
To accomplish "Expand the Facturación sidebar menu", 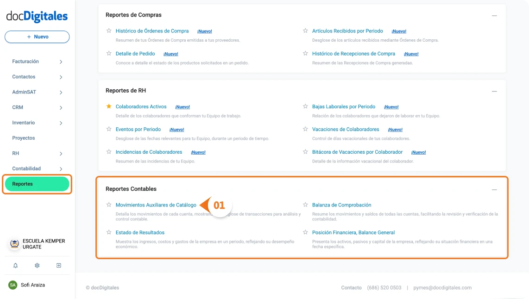I will pos(37,61).
